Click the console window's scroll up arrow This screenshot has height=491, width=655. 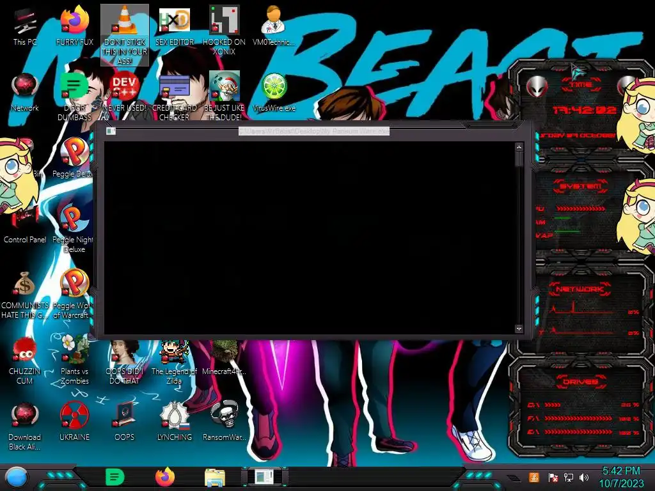(519, 147)
